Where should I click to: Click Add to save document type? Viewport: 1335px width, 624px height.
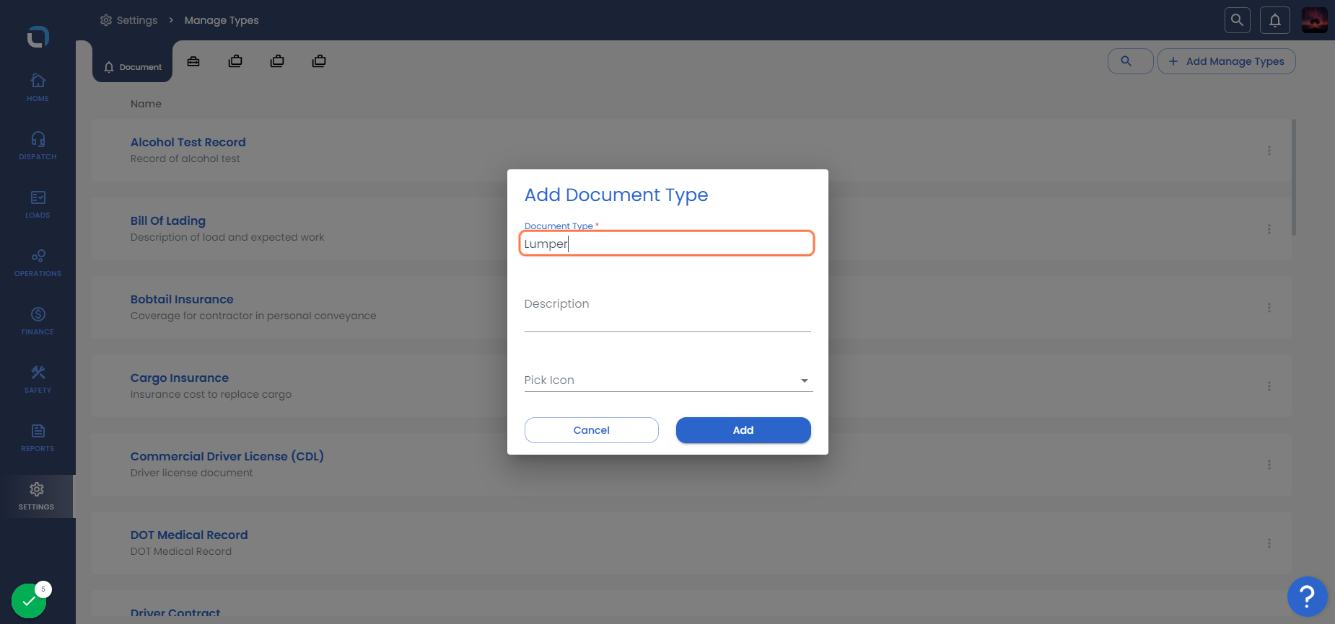[743, 430]
